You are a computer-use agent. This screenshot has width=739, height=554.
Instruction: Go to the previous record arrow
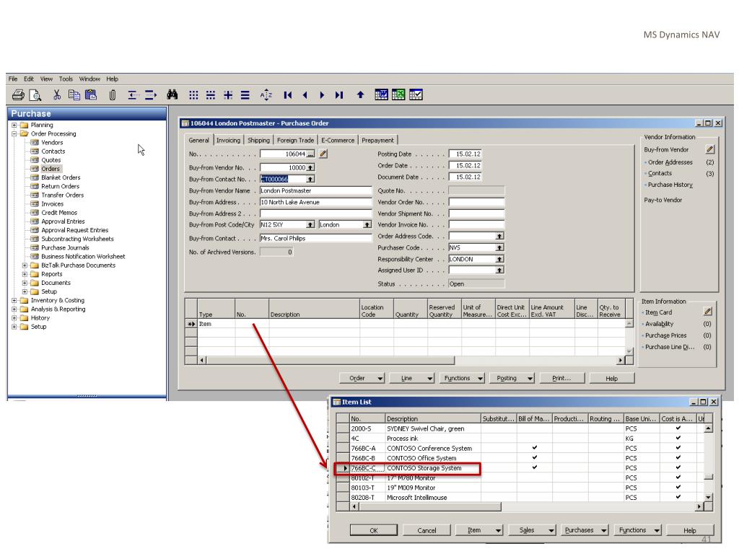coord(305,95)
